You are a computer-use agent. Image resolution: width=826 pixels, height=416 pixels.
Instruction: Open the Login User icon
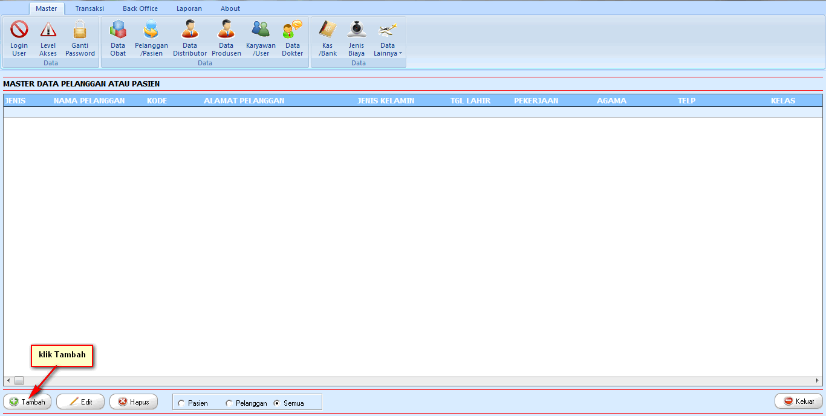pos(19,30)
